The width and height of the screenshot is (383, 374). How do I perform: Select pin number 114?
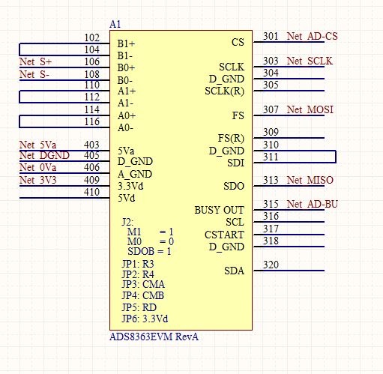[92, 109]
